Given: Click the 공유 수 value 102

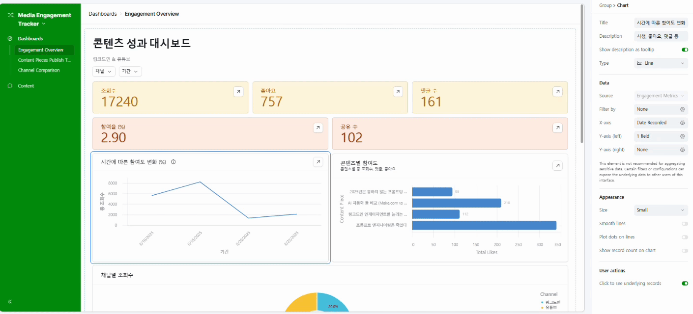Looking at the screenshot, I should [351, 137].
